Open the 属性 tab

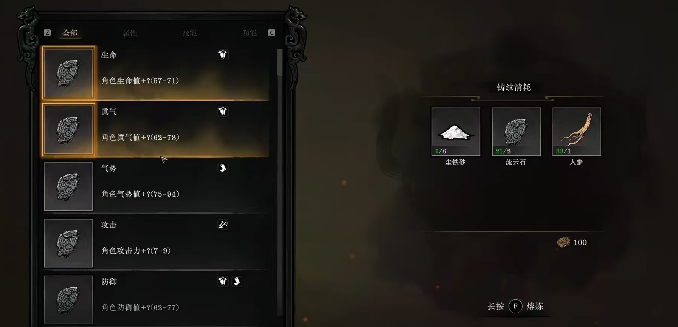130,33
